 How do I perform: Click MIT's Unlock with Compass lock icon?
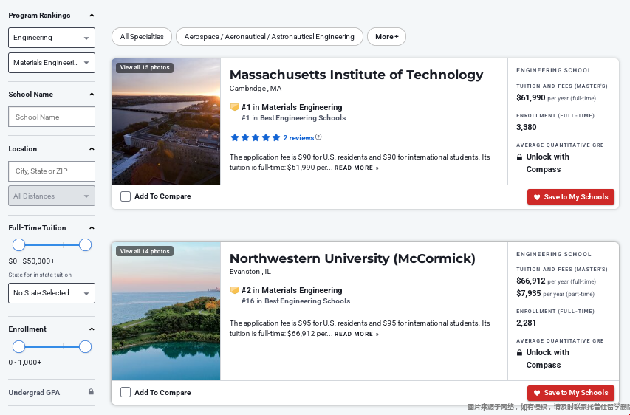pos(519,157)
